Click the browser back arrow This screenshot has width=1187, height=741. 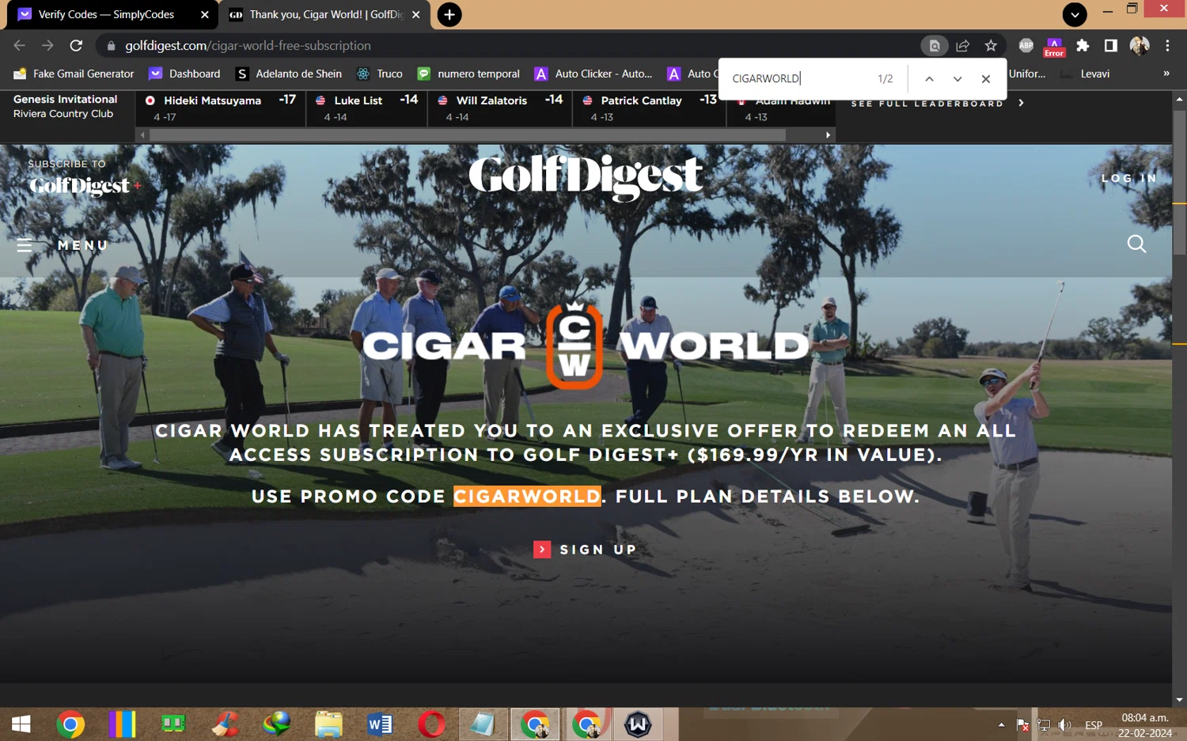coord(20,46)
